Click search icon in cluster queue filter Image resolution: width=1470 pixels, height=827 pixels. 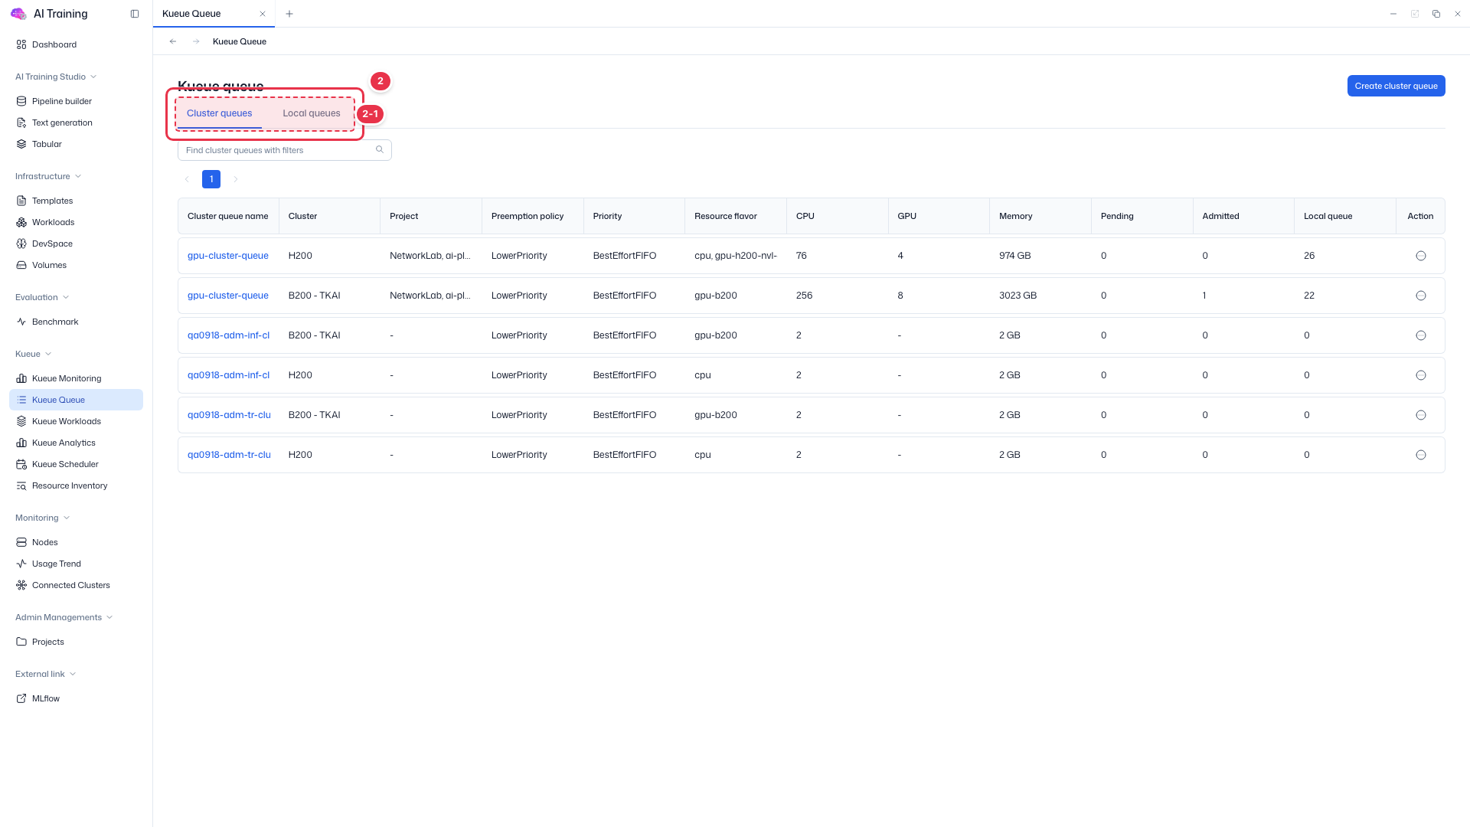[379, 150]
